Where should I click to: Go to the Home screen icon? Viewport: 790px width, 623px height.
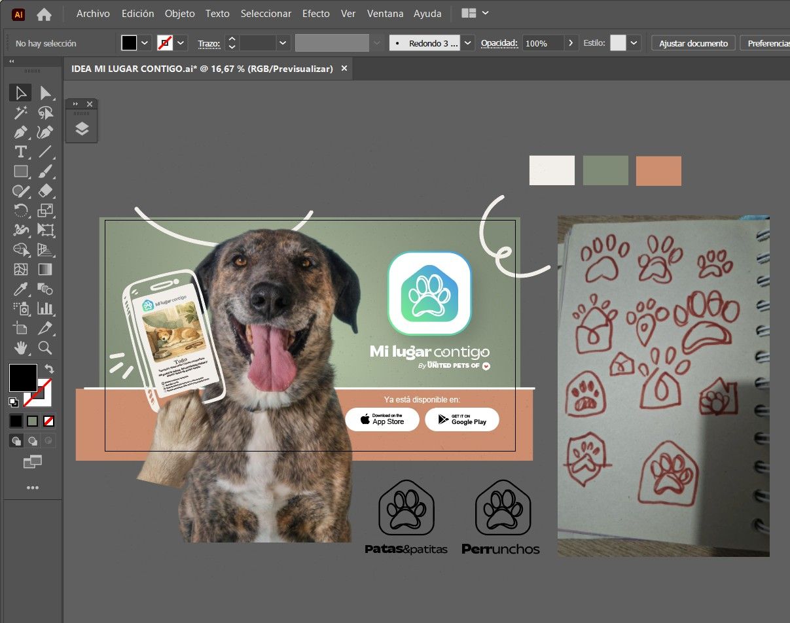[x=44, y=14]
